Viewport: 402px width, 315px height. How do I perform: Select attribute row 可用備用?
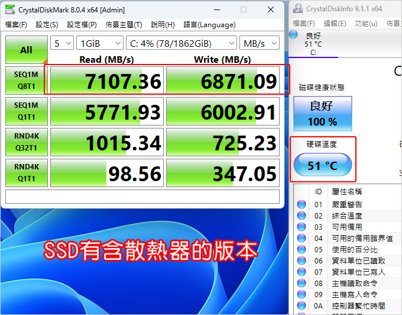348,227
